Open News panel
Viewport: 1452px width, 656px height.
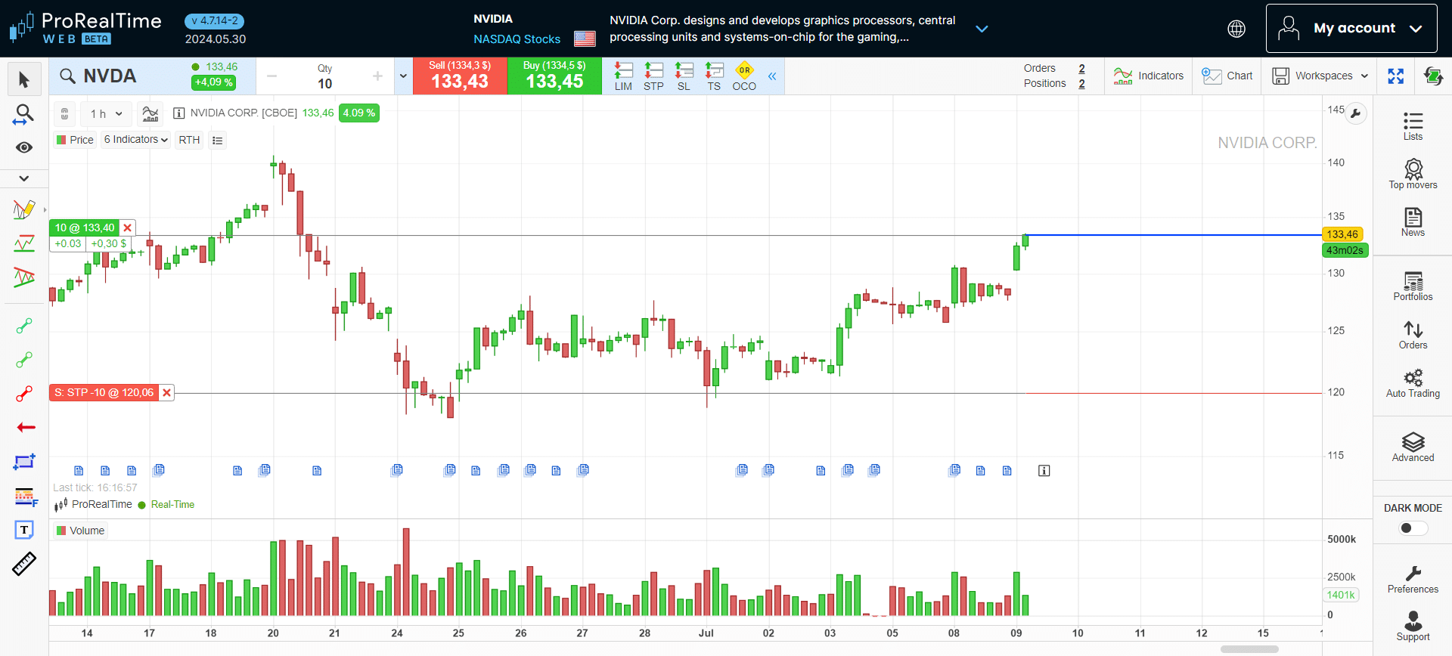coord(1413,222)
